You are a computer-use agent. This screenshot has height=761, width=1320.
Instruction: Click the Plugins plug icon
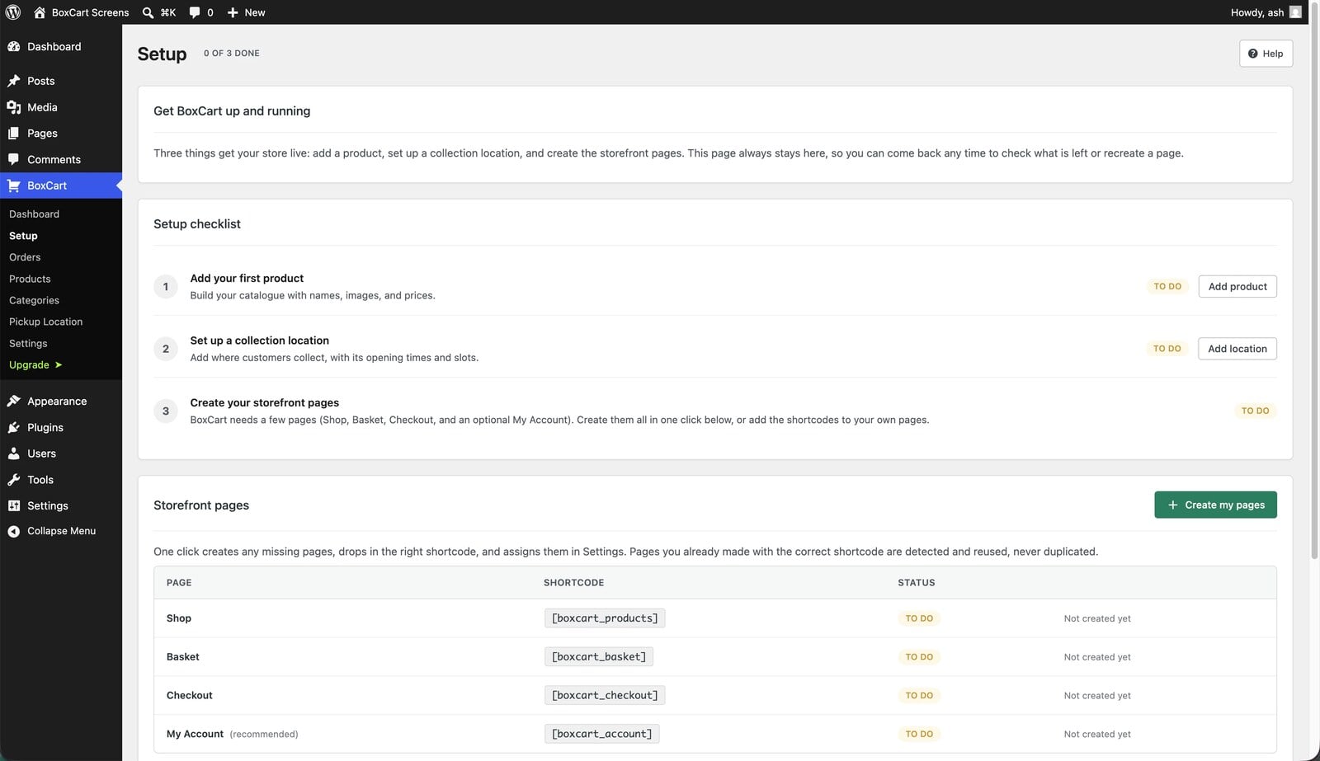click(14, 427)
